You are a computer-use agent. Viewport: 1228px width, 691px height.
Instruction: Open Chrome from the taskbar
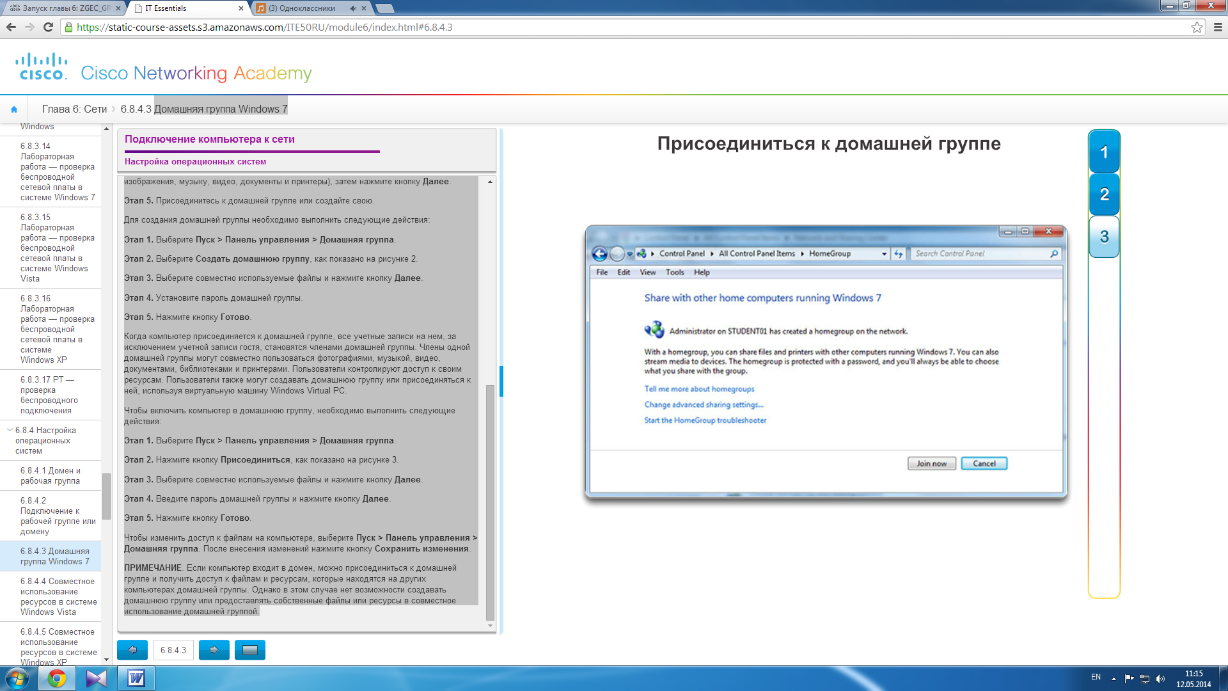(57, 678)
